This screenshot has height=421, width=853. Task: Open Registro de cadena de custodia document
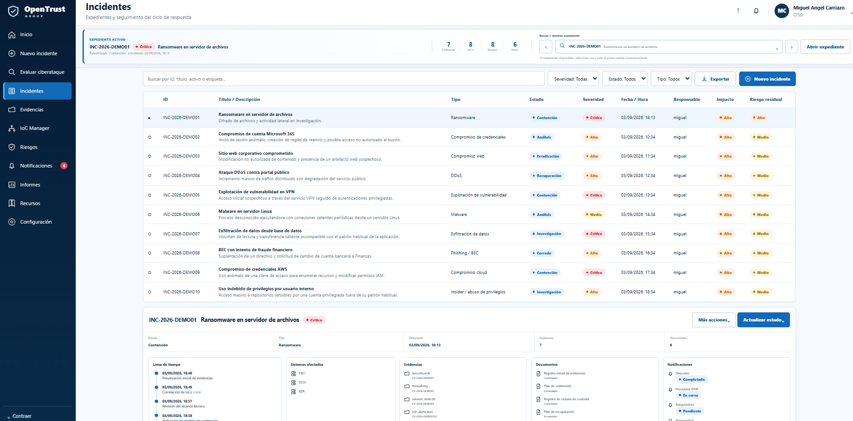tap(566, 399)
